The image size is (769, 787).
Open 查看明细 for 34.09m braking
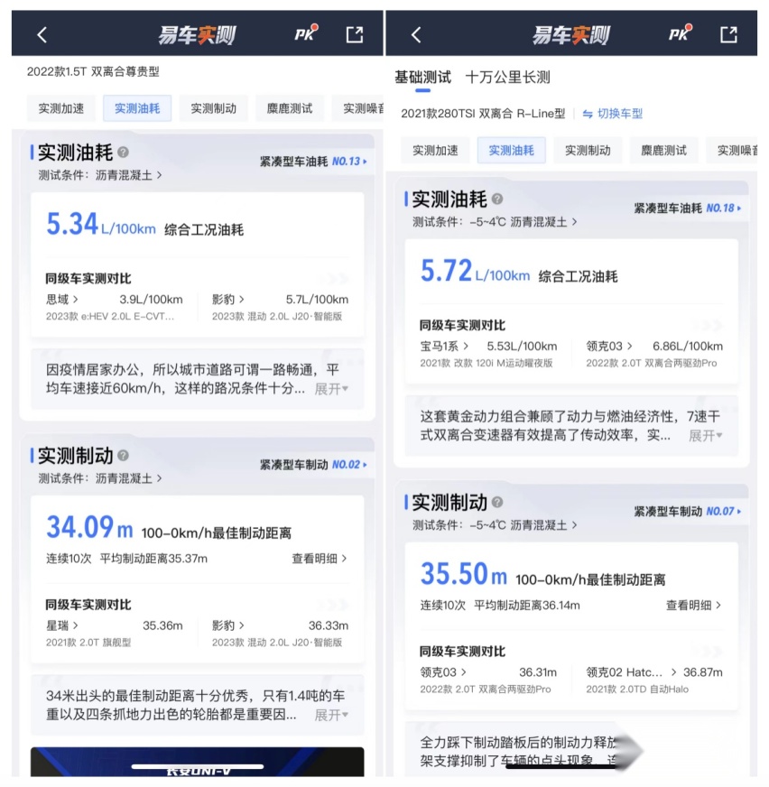[x=320, y=558]
